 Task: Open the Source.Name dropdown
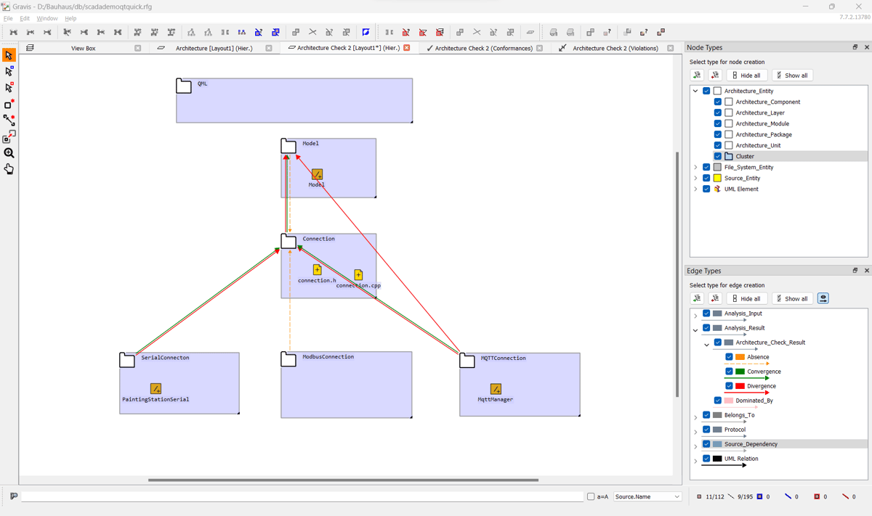pyautogui.click(x=647, y=497)
